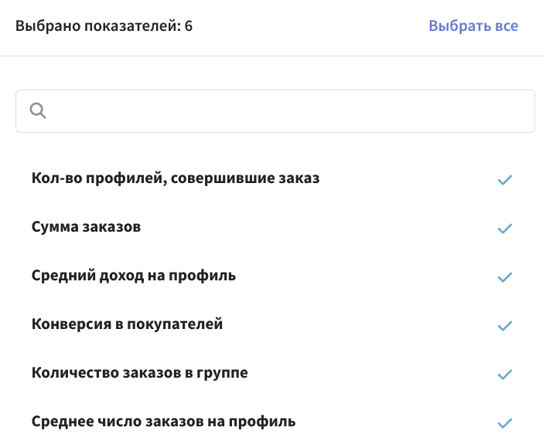Click the checkmark beside Конверсия в покупателей
546x441 pixels.
pos(504,326)
